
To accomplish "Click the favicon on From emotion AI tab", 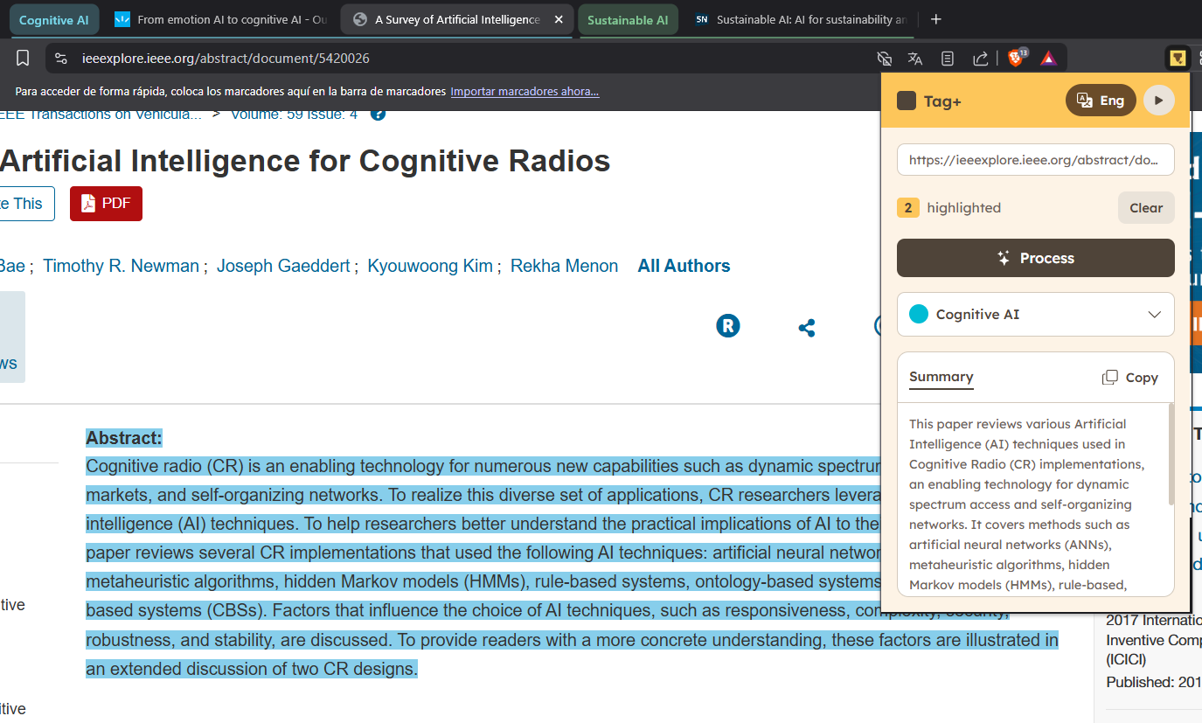I will (122, 19).
